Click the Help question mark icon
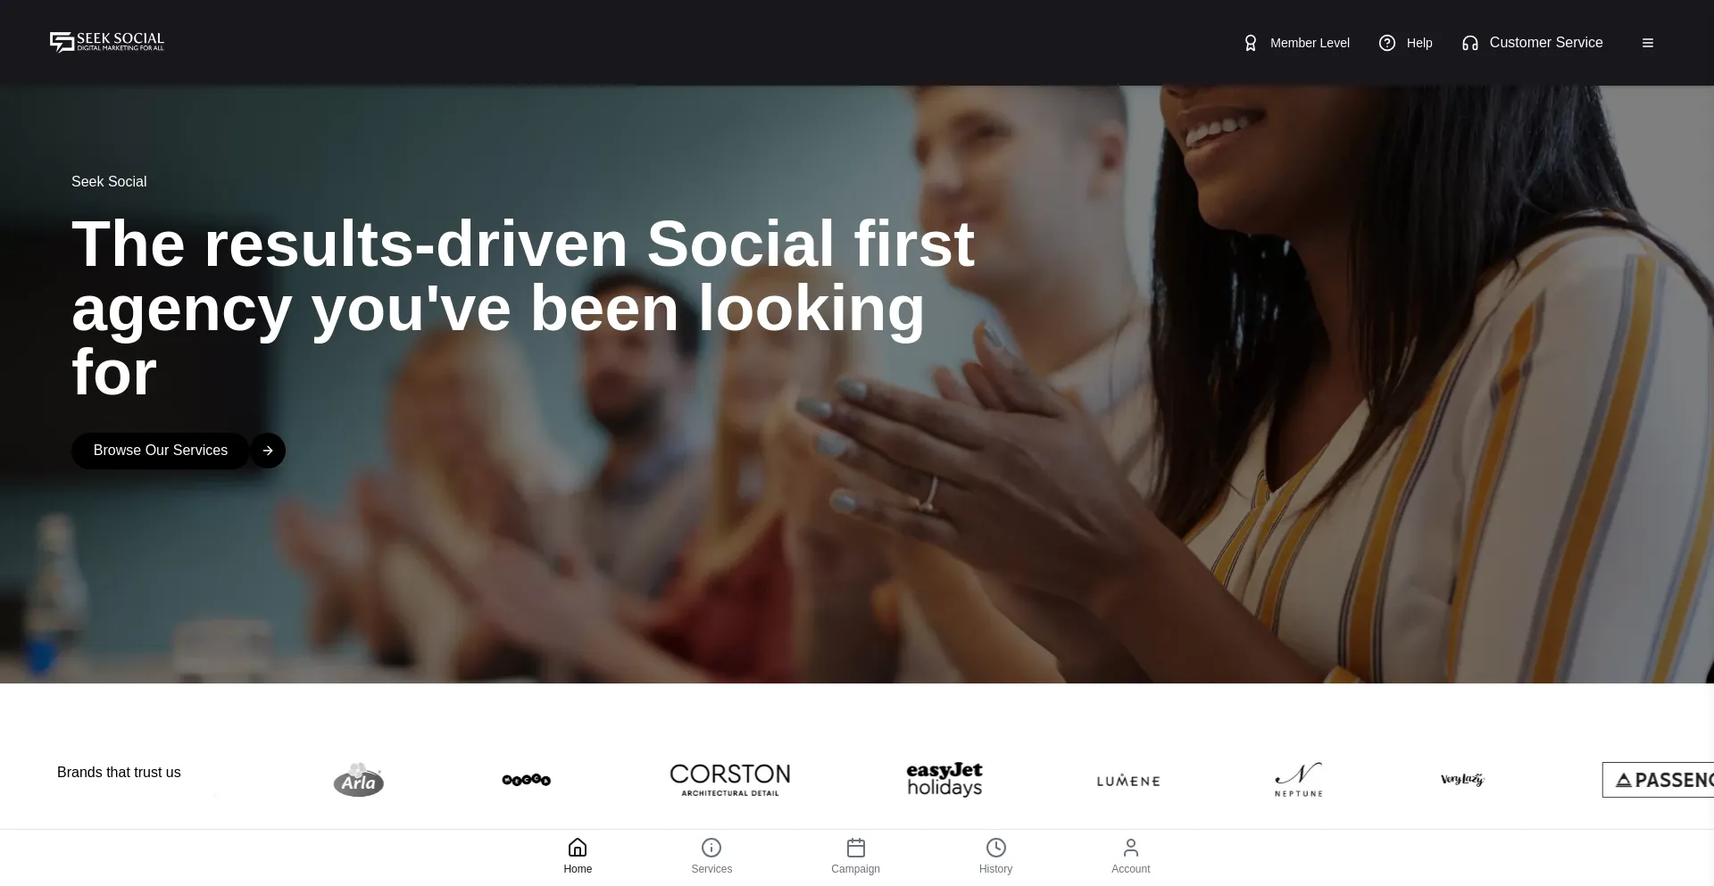Screen dimensions: 1714x886 point(1386,43)
